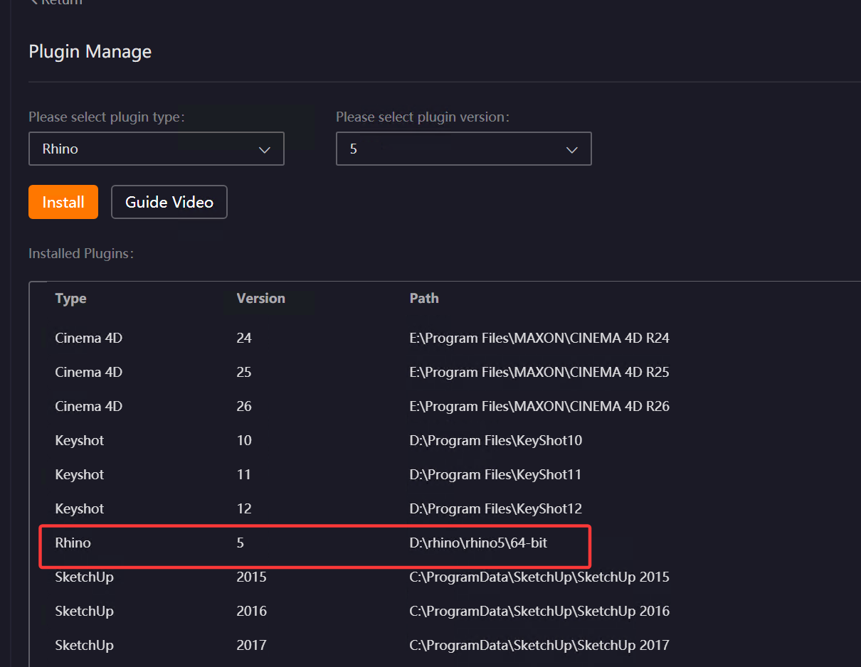Select the Cinema 4D version 24 row
Viewport: 861px width, 667px height.
click(x=445, y=338)
